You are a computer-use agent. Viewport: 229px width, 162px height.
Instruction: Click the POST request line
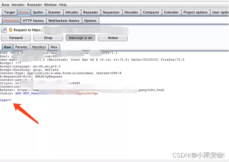click(x=59, y=53)
